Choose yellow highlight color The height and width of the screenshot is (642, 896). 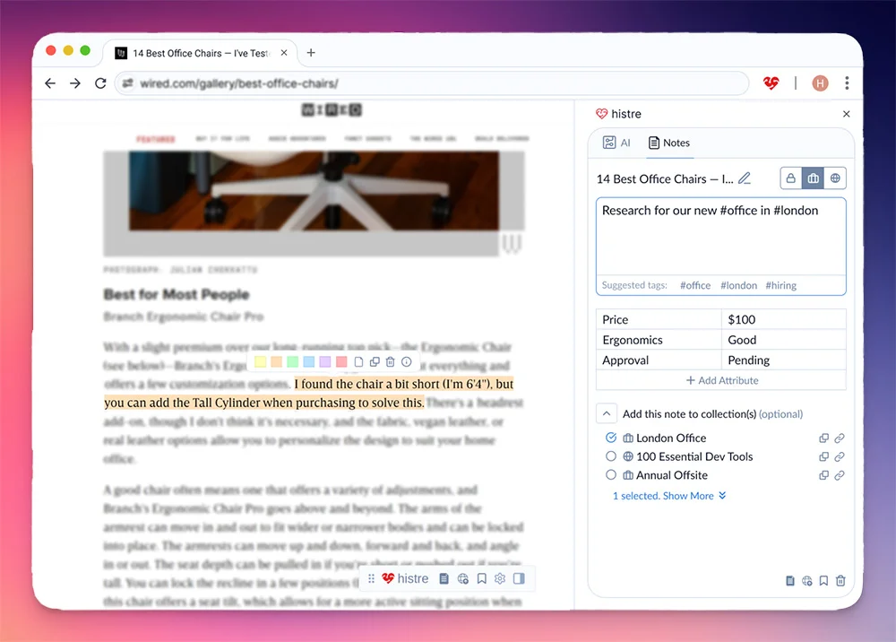[x=260, y=361]
